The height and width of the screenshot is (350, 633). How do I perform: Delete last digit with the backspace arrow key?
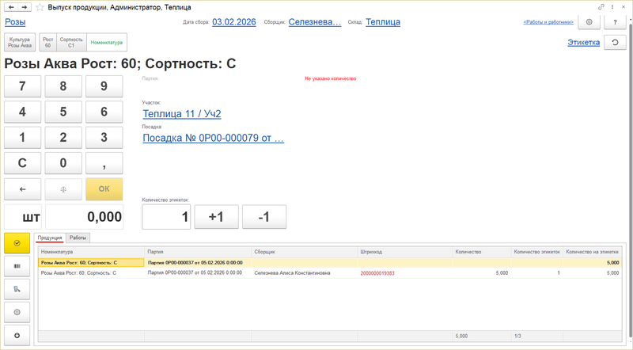tap(23, 189)
